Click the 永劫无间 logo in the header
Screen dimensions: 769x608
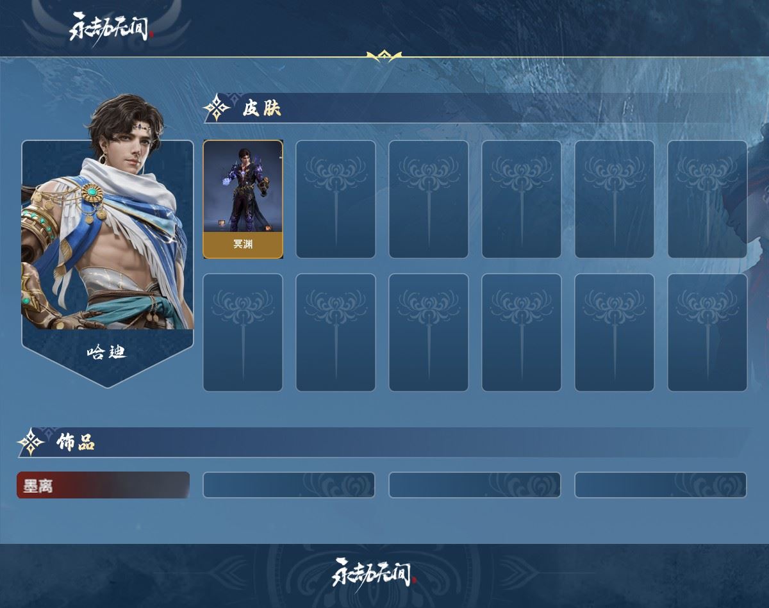click(110, 26)
